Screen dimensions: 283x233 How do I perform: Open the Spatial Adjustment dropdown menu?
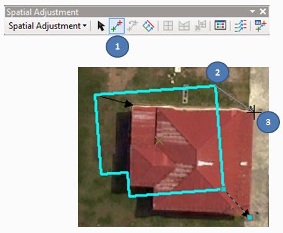[x=48, y=26]
